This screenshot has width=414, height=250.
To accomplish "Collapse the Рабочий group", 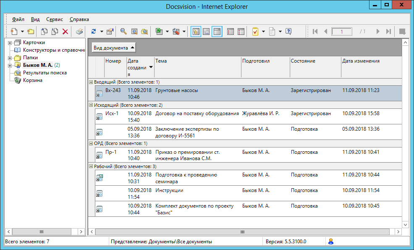I will point(91,166).
